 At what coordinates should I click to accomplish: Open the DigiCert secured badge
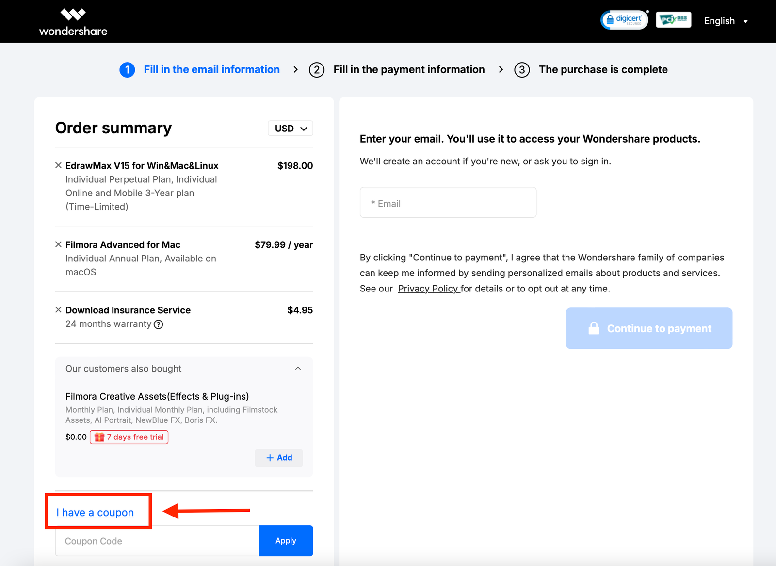point(624,20)
